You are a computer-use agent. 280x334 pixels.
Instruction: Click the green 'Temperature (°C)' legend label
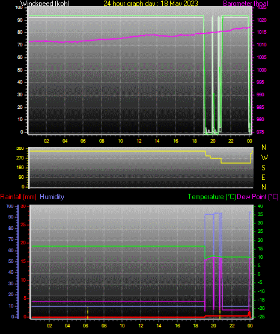[x=212, y=197]
